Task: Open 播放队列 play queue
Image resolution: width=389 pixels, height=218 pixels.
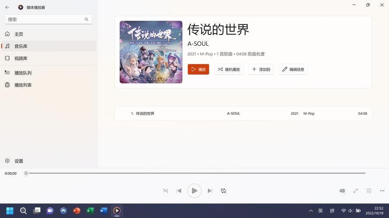Action: pyautogui.click(x=49, y=73)
